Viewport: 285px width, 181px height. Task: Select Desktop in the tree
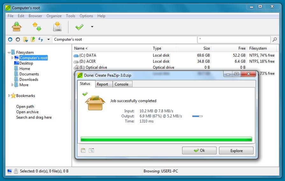pyautogui.click(x=26, y=63)
